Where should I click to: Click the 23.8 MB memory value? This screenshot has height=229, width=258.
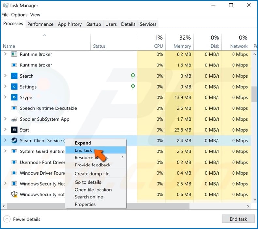point(183,130)
